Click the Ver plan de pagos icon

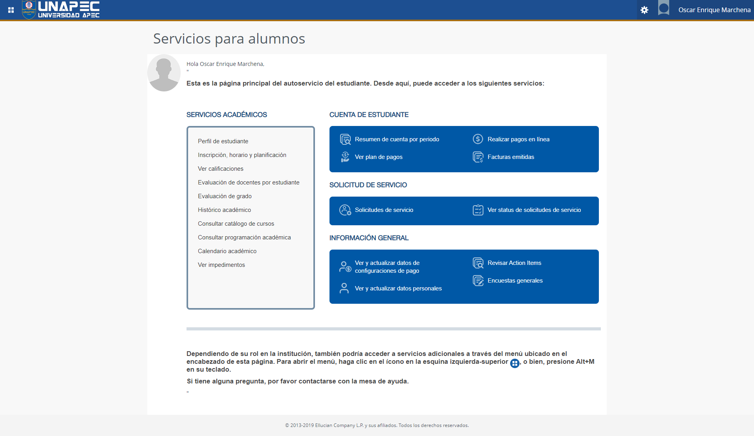(345, 157)
